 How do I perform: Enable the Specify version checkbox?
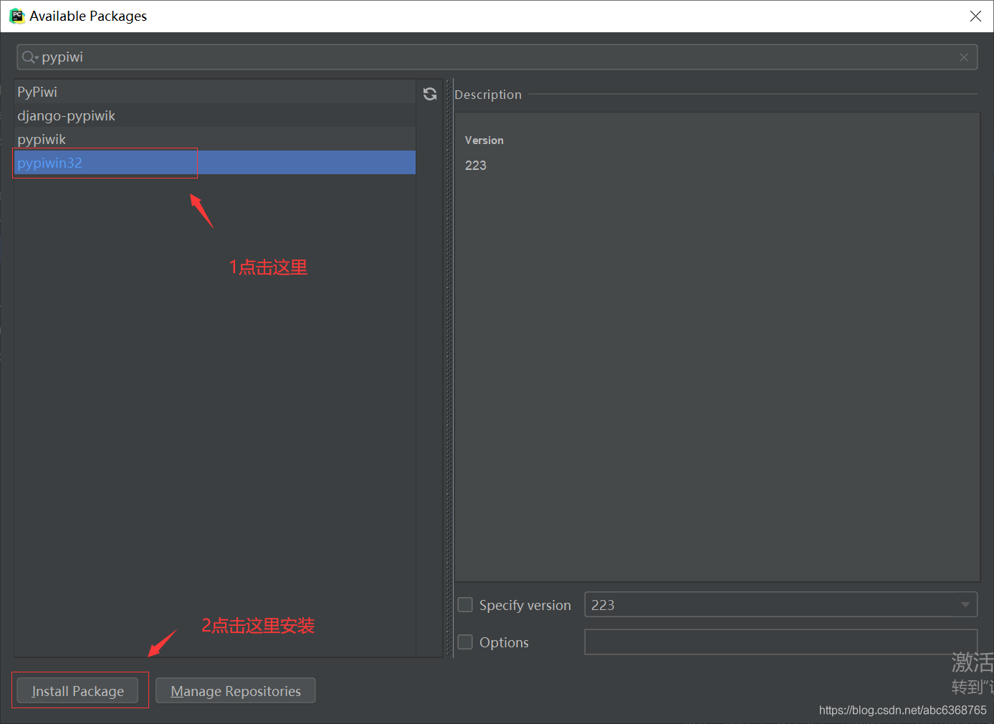(x=465, y=605)
